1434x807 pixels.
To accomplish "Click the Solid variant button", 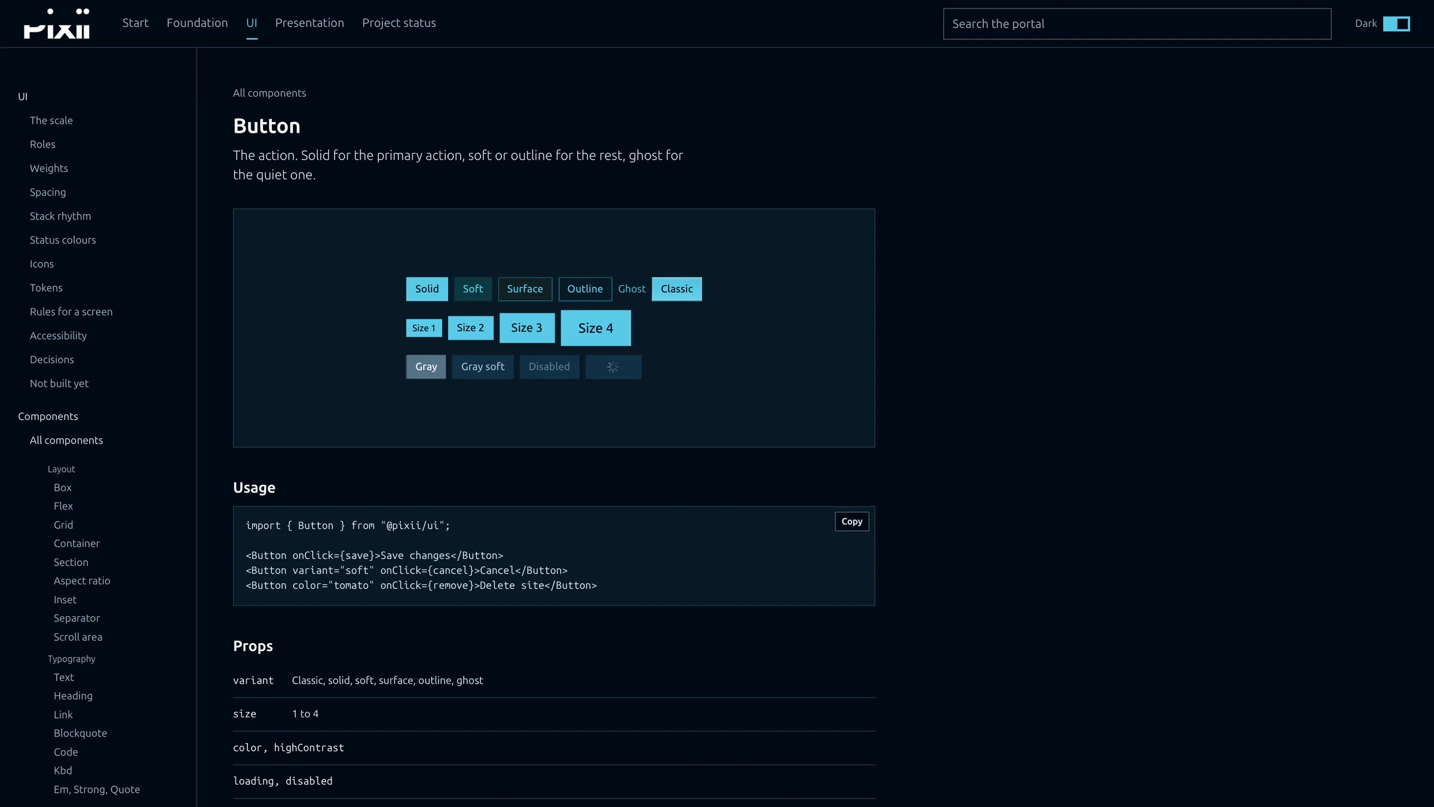I will tap(427, 289).
